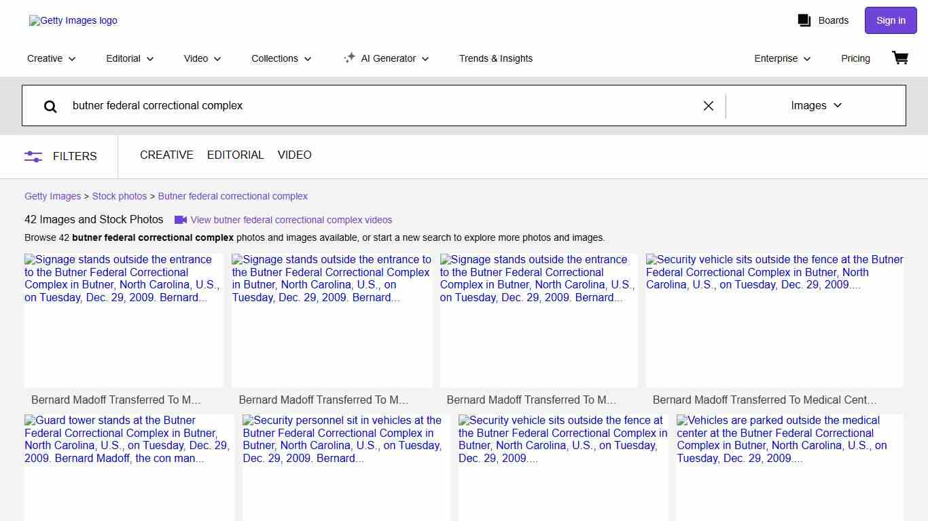Go to Stock photos breadcrumb
This screenshot has height=521, width=928.
point(120,196)
